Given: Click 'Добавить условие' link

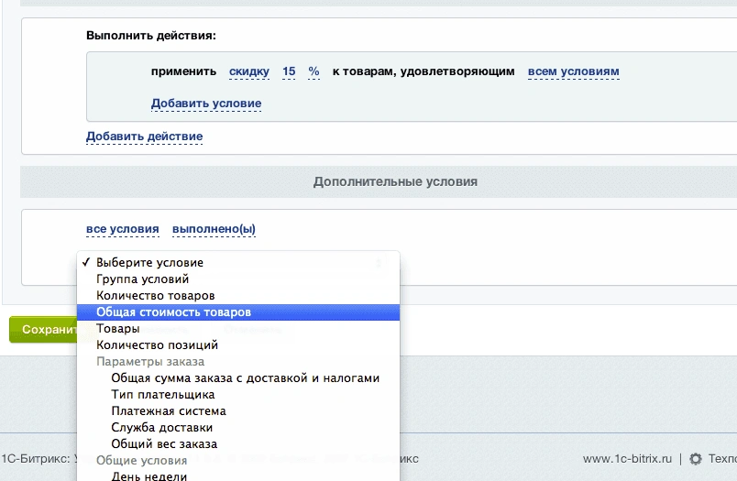Looking at the screenshot, I should pyautogui.click(x=206, y=104).
